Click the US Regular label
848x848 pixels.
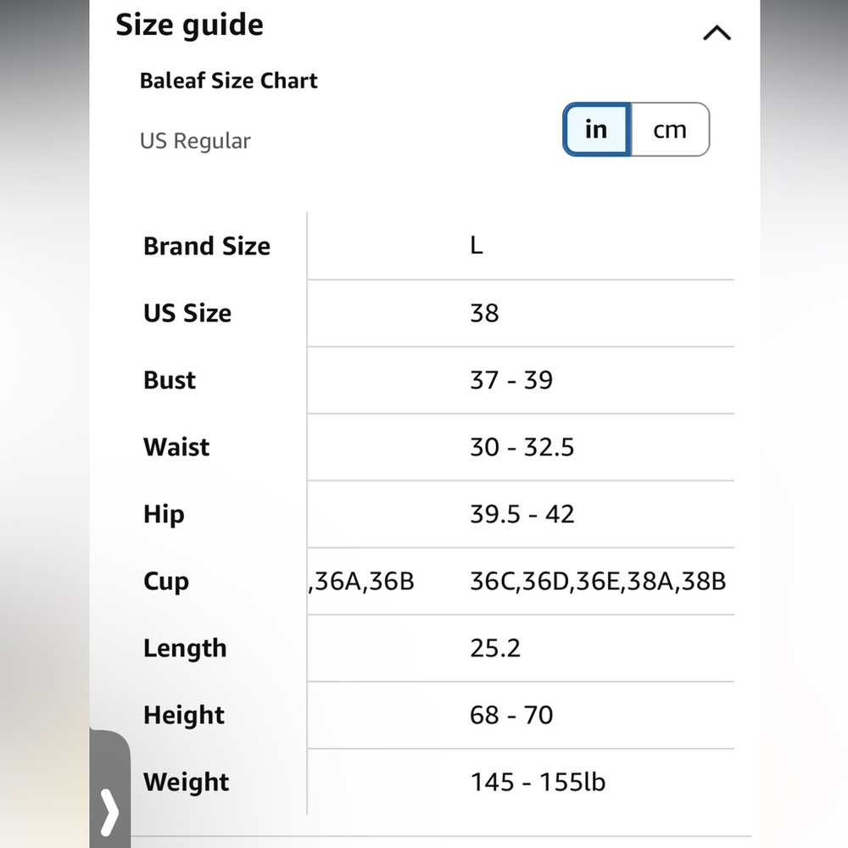click(x=195, y=141)
